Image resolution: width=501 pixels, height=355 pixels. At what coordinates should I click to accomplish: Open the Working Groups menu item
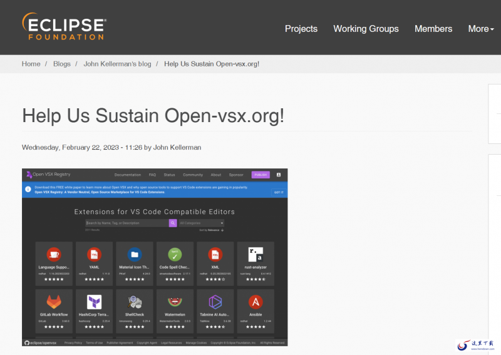click(366, 29)
